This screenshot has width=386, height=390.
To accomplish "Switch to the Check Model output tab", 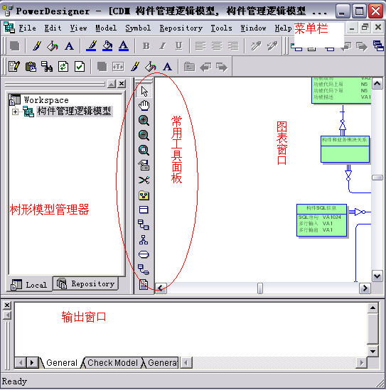I will (x=112, y=362).
